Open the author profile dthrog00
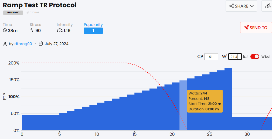 point(23,44)
